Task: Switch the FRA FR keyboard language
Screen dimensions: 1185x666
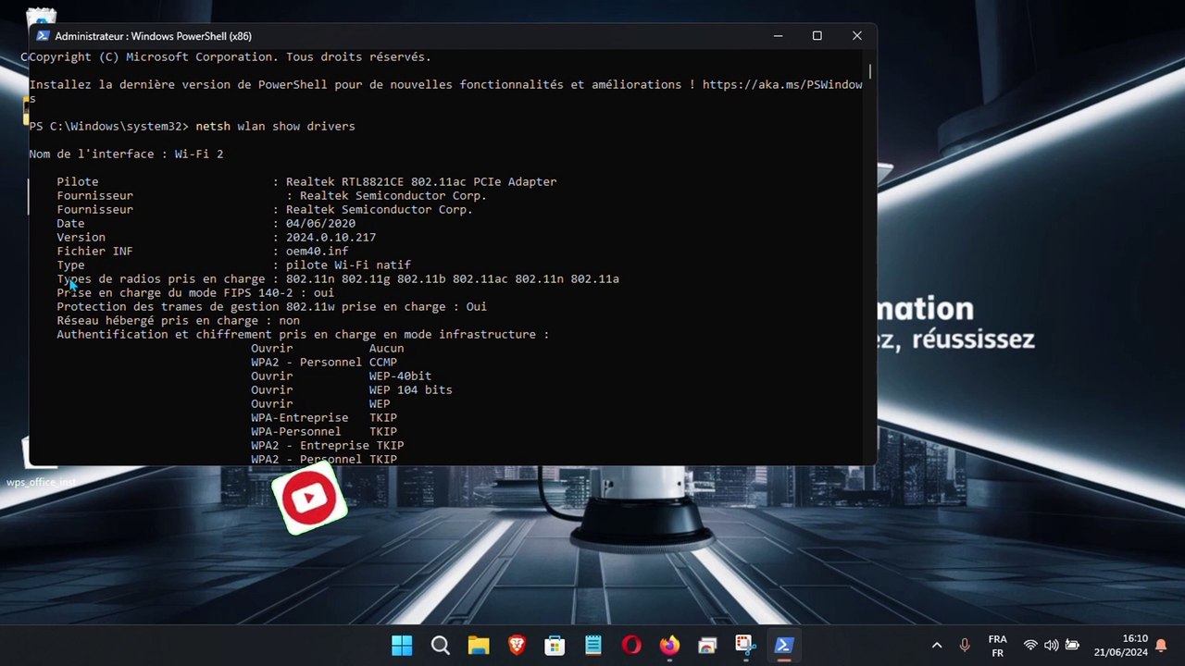Action: [997, 646]
